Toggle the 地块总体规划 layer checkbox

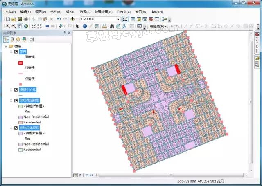coord(16,128)
